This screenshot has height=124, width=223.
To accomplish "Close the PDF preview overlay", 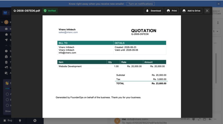I will click(x=207, y=11).
